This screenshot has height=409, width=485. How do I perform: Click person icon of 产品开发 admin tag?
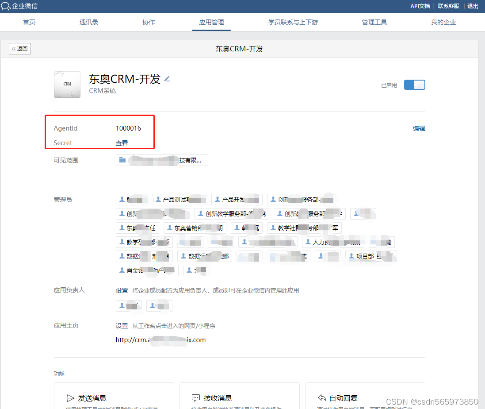point(218,199)
